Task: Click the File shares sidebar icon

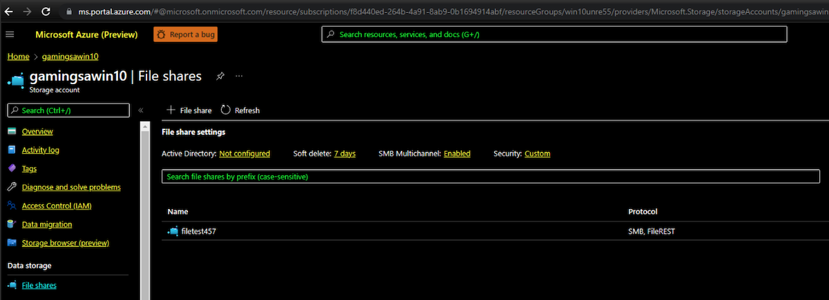Action: click(12, 285)
